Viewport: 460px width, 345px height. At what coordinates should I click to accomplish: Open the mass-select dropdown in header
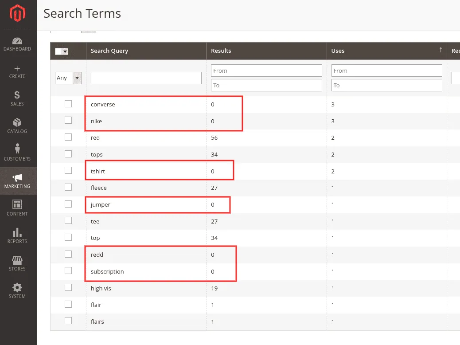pyautogui.click(x=65, y=51)
